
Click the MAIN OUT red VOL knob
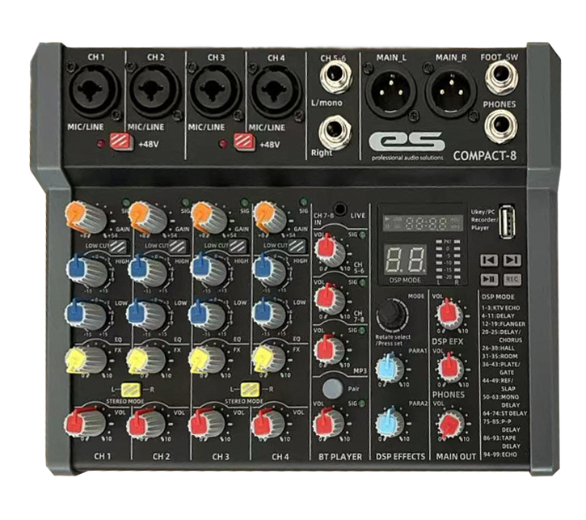[449, 425]
